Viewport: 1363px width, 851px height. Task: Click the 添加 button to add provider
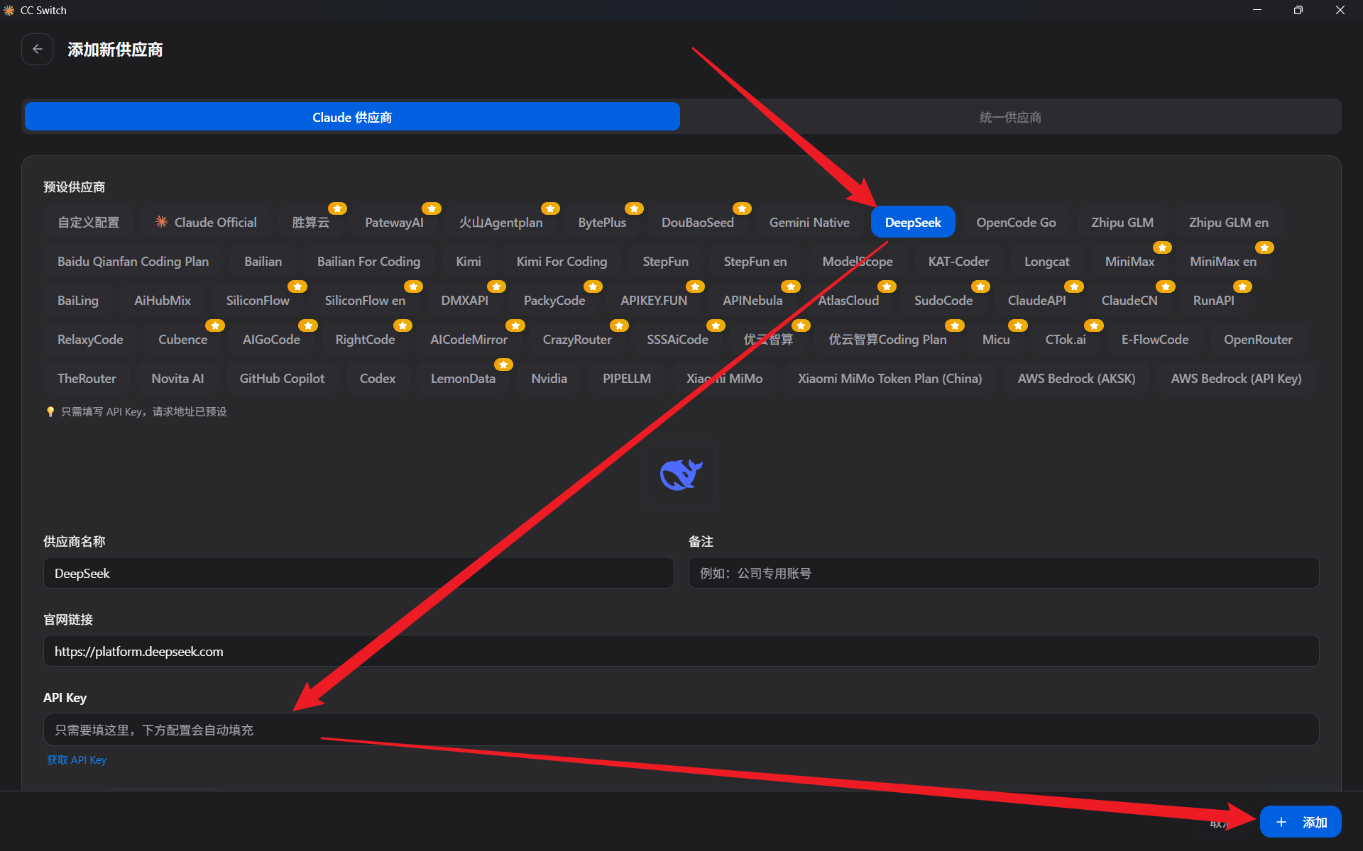[x=1301, y=822]
